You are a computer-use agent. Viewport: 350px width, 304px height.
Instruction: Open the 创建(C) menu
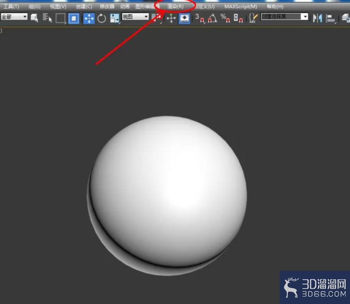point(84,7)
